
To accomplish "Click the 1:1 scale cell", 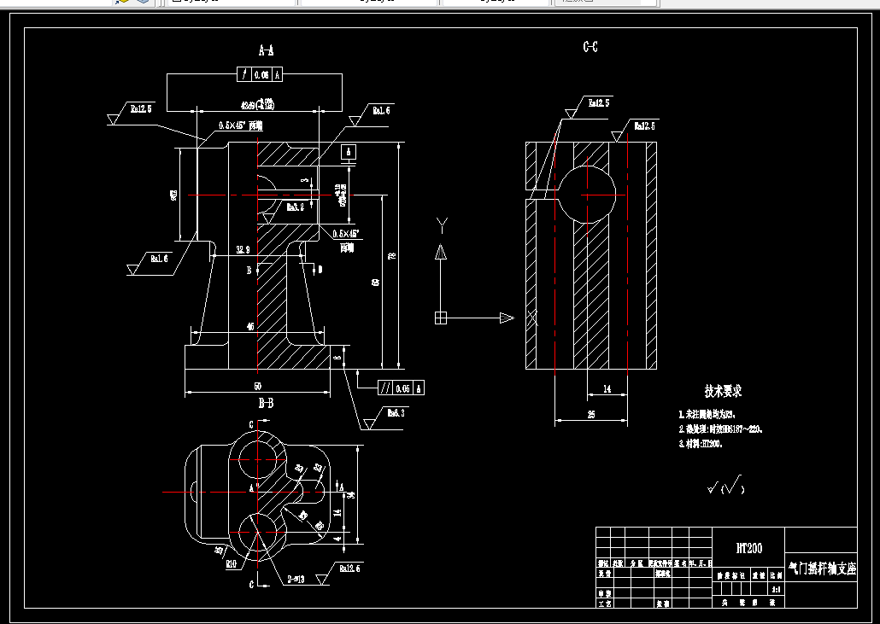I will [x=777, y=590].
